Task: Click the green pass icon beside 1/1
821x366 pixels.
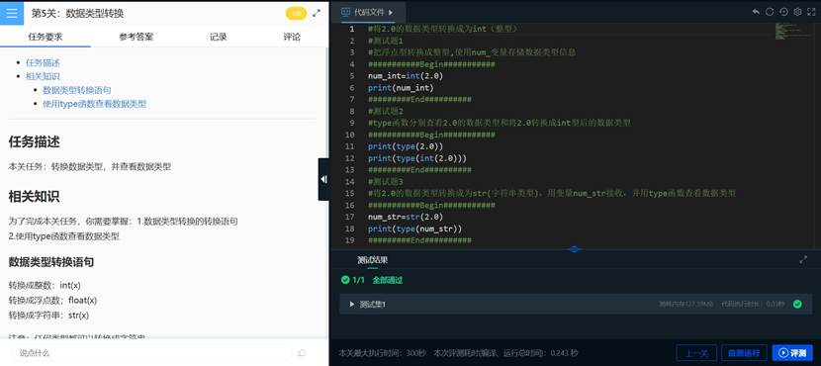Action: pos(344,280)
